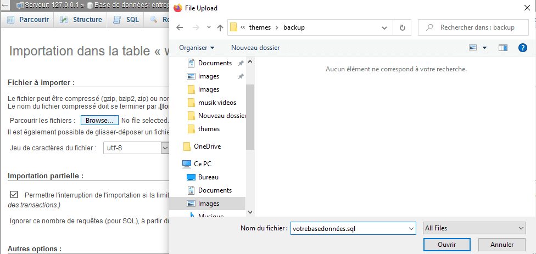Viewport: 536px width, 254px height.
Task: Select highlighted Images under Ce PC
Action: coord(207,204)
